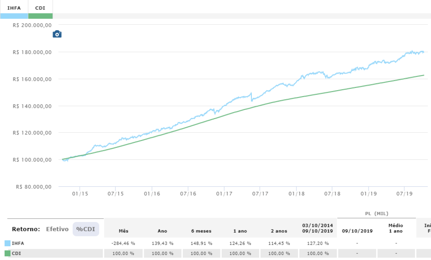Click the camera snapshot icon on chart
Screen dimensions: 431x260
coord(57,34)
